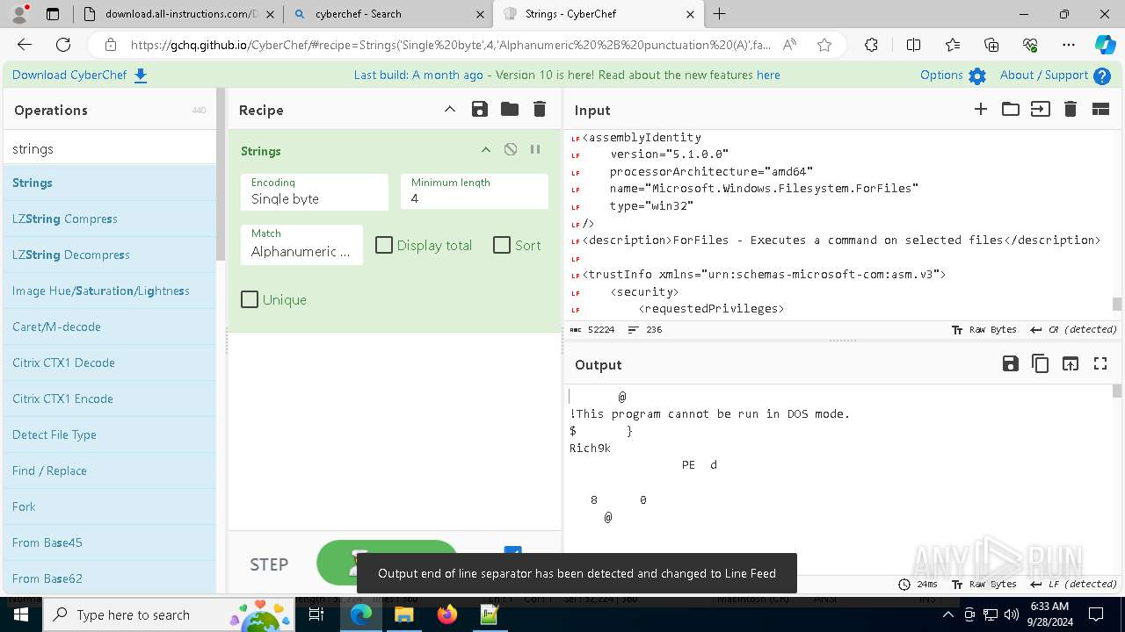The image size is (1125, 632).
Task: Edit the Minimum length field
Action: click(475, 192)
